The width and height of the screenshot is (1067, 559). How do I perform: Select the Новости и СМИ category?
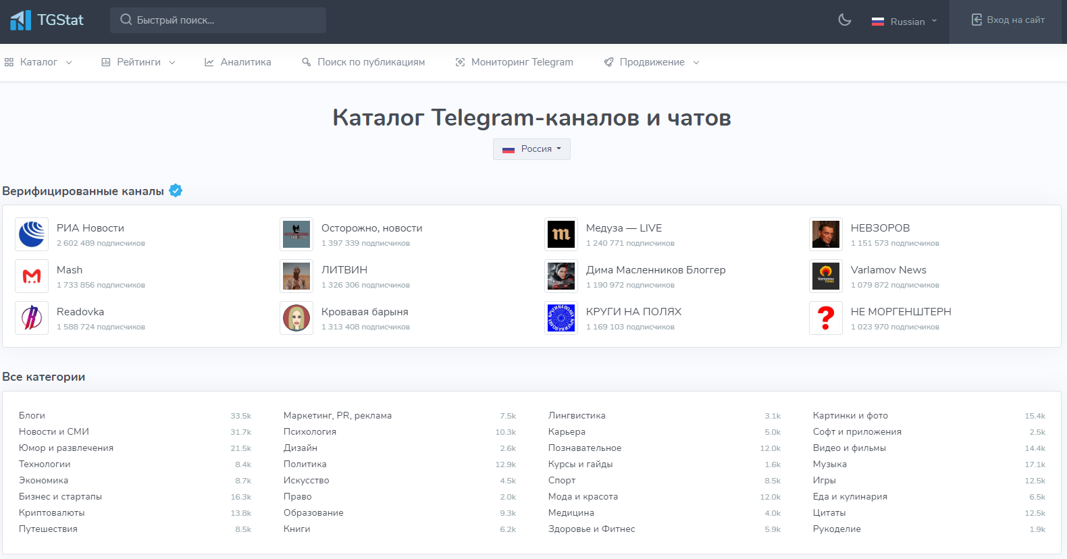pyautogui.click(x=54, y=432)
